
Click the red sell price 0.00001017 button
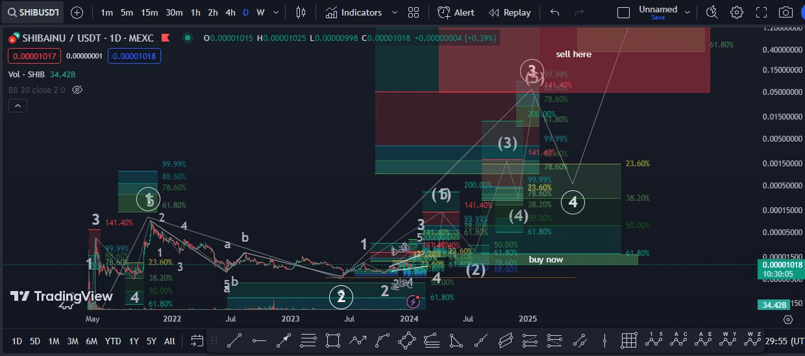click(35, 56)
